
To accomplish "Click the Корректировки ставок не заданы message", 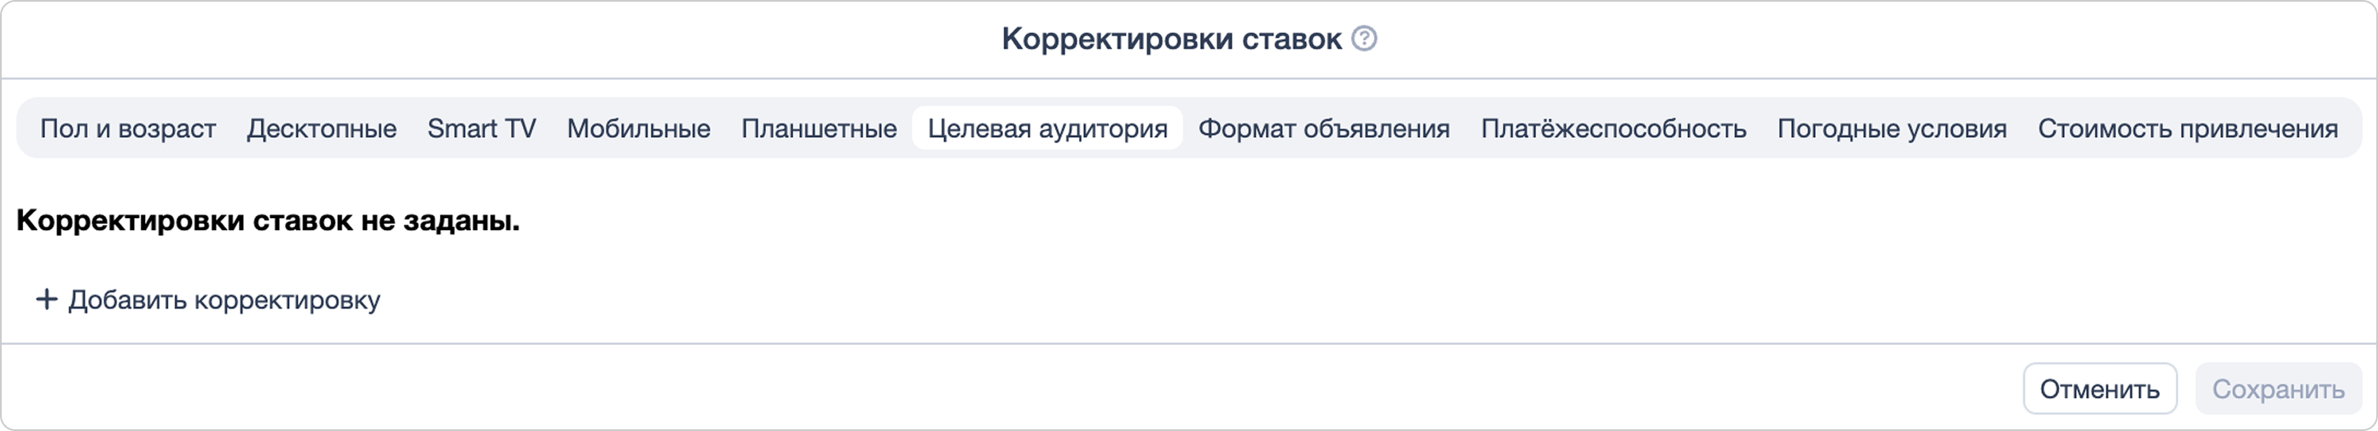I will coord(268,221).
